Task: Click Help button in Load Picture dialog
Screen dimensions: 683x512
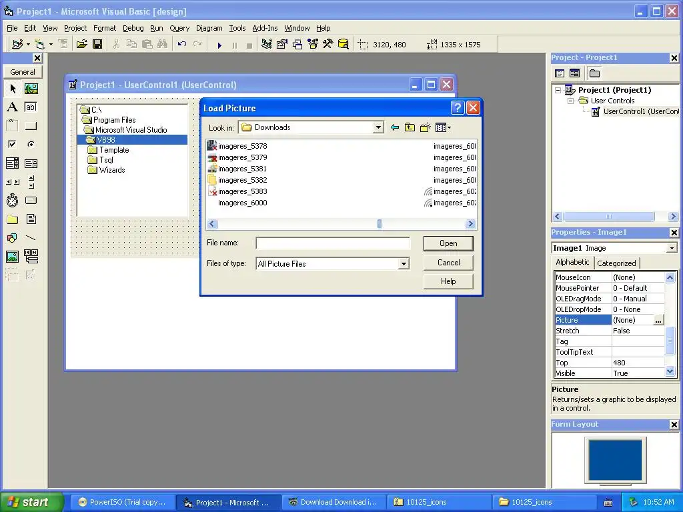Action: (x=448, y=281)
